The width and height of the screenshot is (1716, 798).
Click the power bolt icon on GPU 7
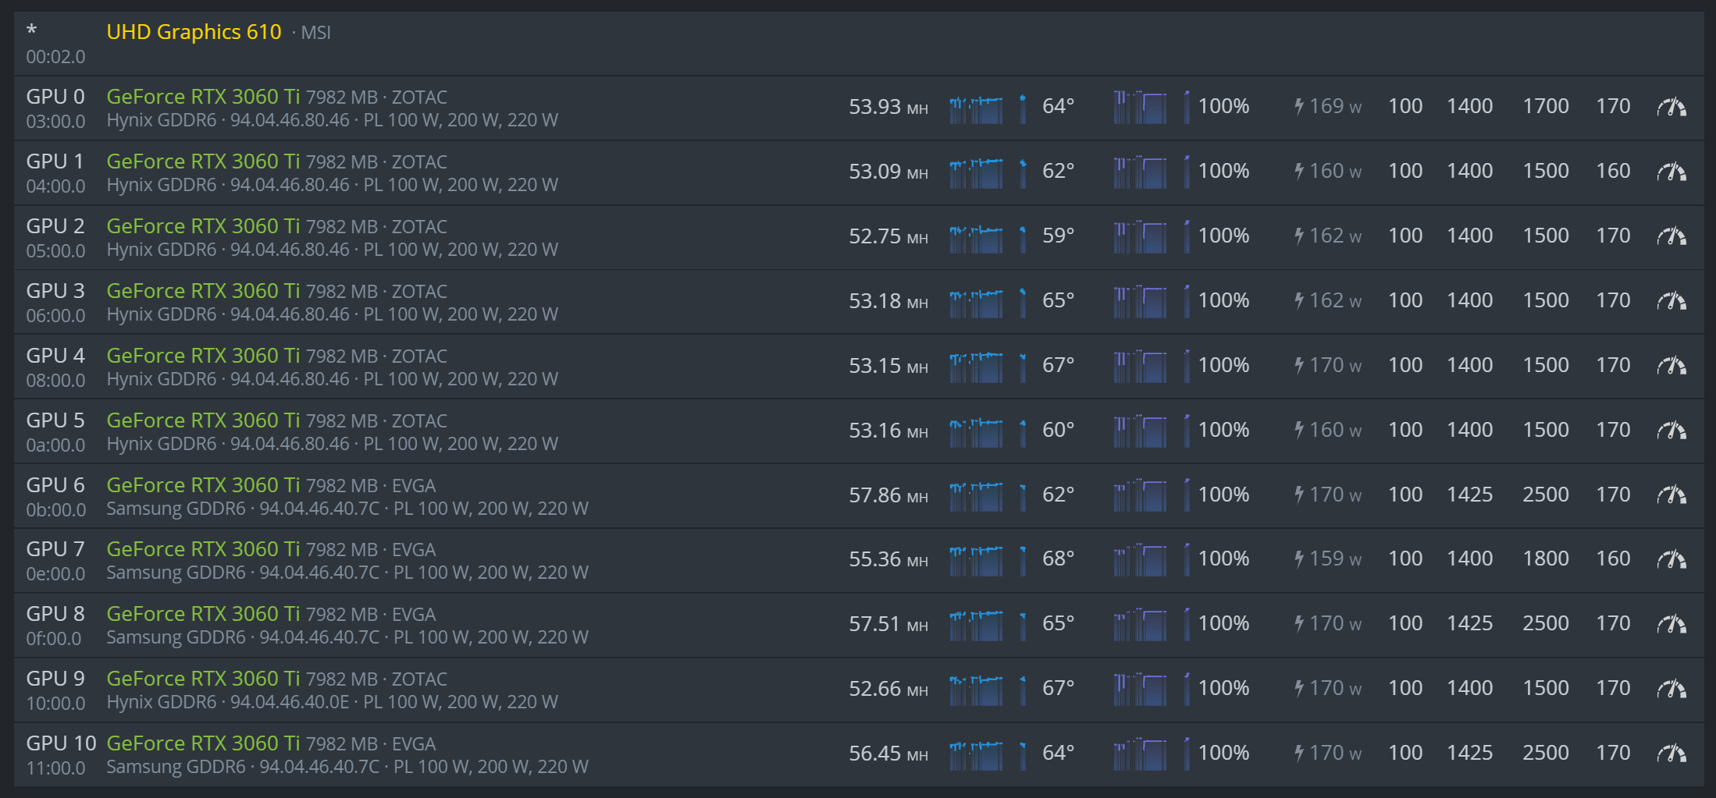tap(1298, 559)
